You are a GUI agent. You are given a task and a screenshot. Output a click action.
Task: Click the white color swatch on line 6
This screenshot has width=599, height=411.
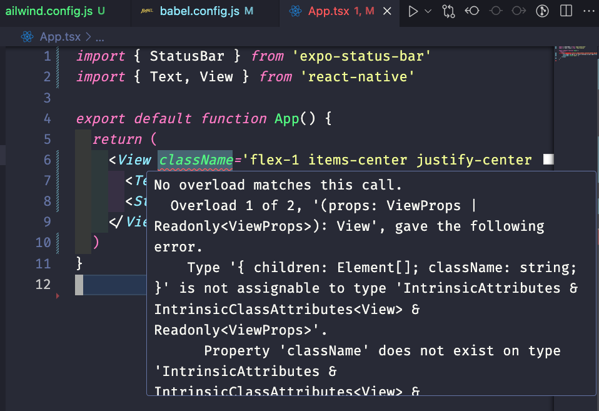[548, 159]
